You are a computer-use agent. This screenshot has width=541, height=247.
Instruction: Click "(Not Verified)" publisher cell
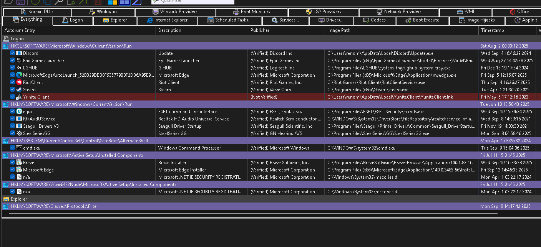[x=264, y=97]
